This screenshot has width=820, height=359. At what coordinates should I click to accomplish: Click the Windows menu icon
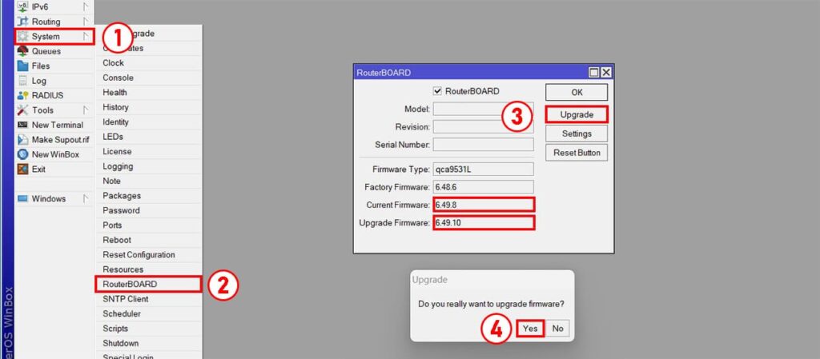(22, 199)
